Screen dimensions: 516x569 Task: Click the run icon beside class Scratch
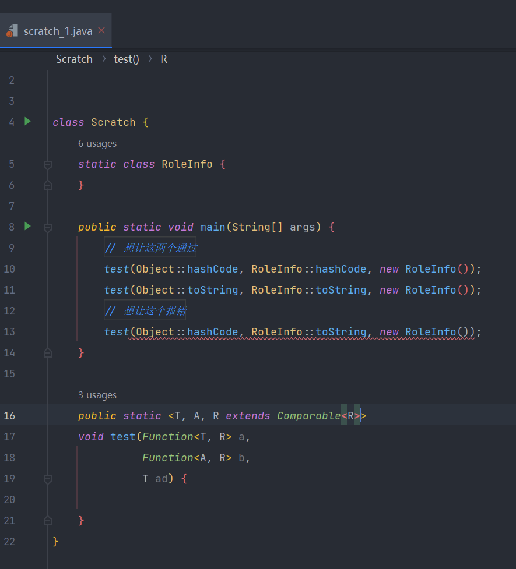tap(27, 122)
